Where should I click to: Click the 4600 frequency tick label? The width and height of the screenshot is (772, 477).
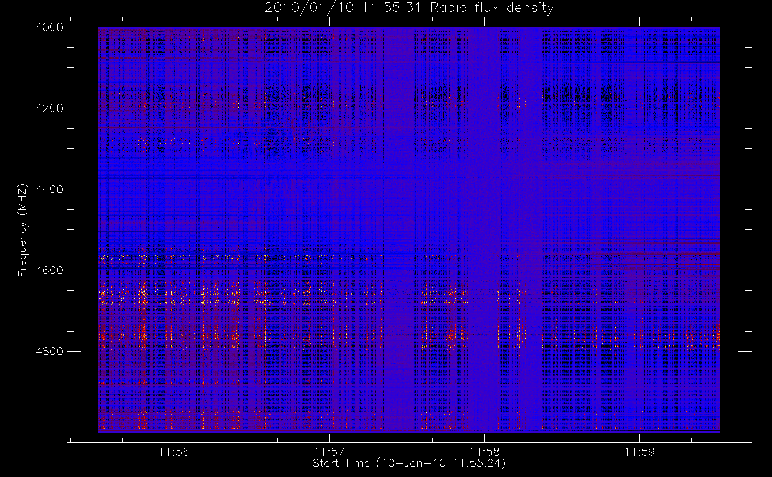click(50, 270)
